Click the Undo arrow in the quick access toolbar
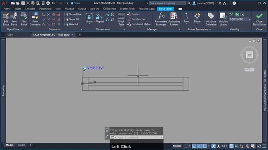Image resolution: width=268 pixels, height=150 pixels. (53, 3)
